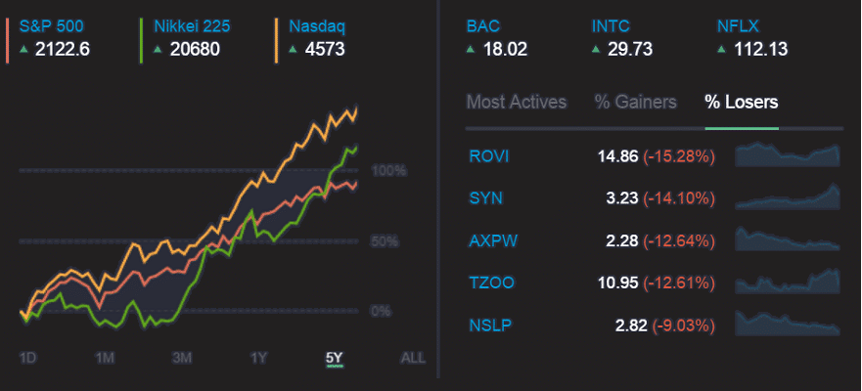This screenshot has width=862, height=391.
Task: Open the NFLX ticker quote
Action: click(x=738, y=26)
